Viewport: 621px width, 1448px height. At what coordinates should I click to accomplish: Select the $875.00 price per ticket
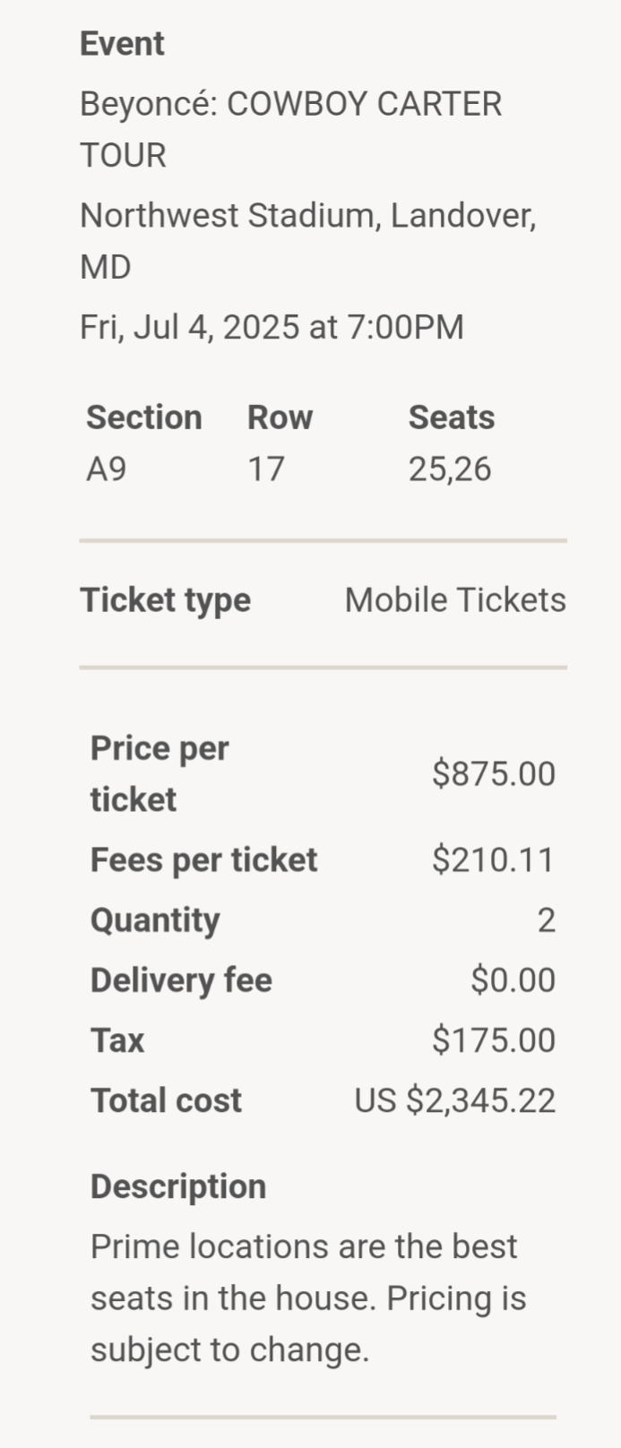pyautogui.click(x=494, y=774)
